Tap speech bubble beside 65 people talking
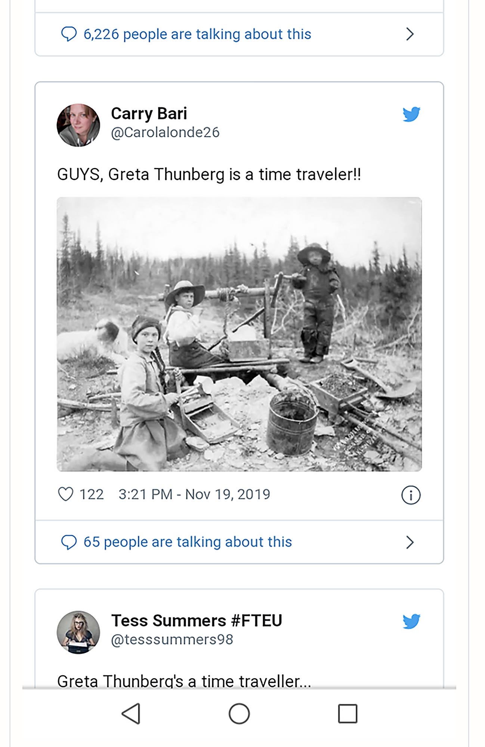 coord(69,542)
